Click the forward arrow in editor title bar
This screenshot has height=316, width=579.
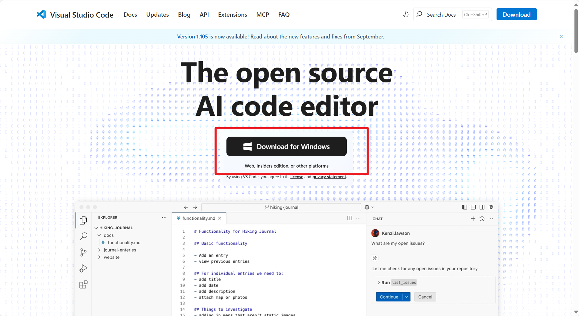[x=195, y=207]
